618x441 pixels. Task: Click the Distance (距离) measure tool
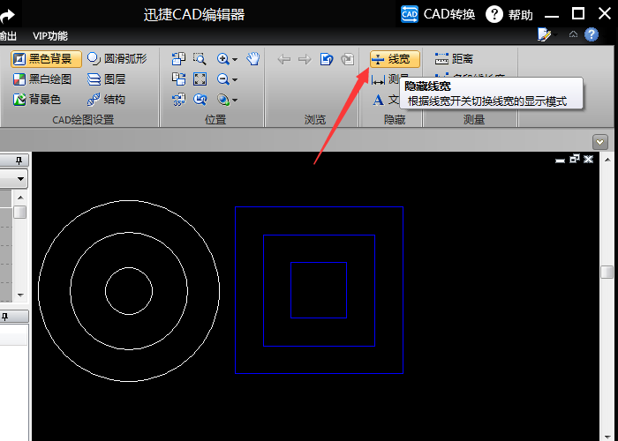click(x=455, y=59)
